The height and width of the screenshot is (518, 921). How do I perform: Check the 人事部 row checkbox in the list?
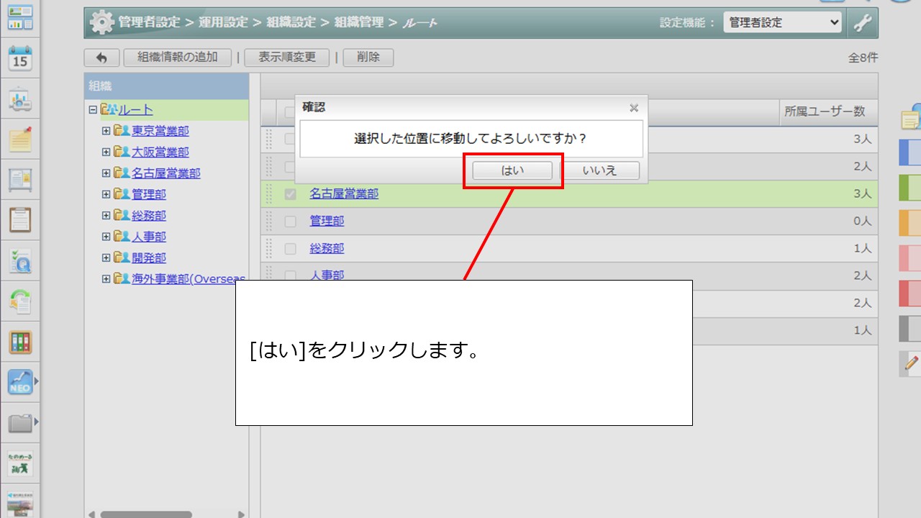point(290,276)
